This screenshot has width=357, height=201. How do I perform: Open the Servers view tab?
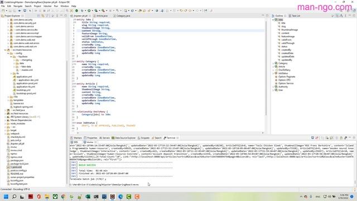(105, 138)
